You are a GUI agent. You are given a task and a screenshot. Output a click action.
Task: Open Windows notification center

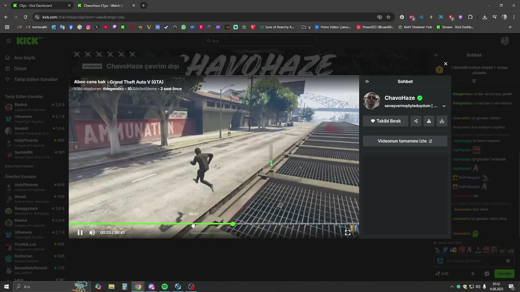pos(511,287)
